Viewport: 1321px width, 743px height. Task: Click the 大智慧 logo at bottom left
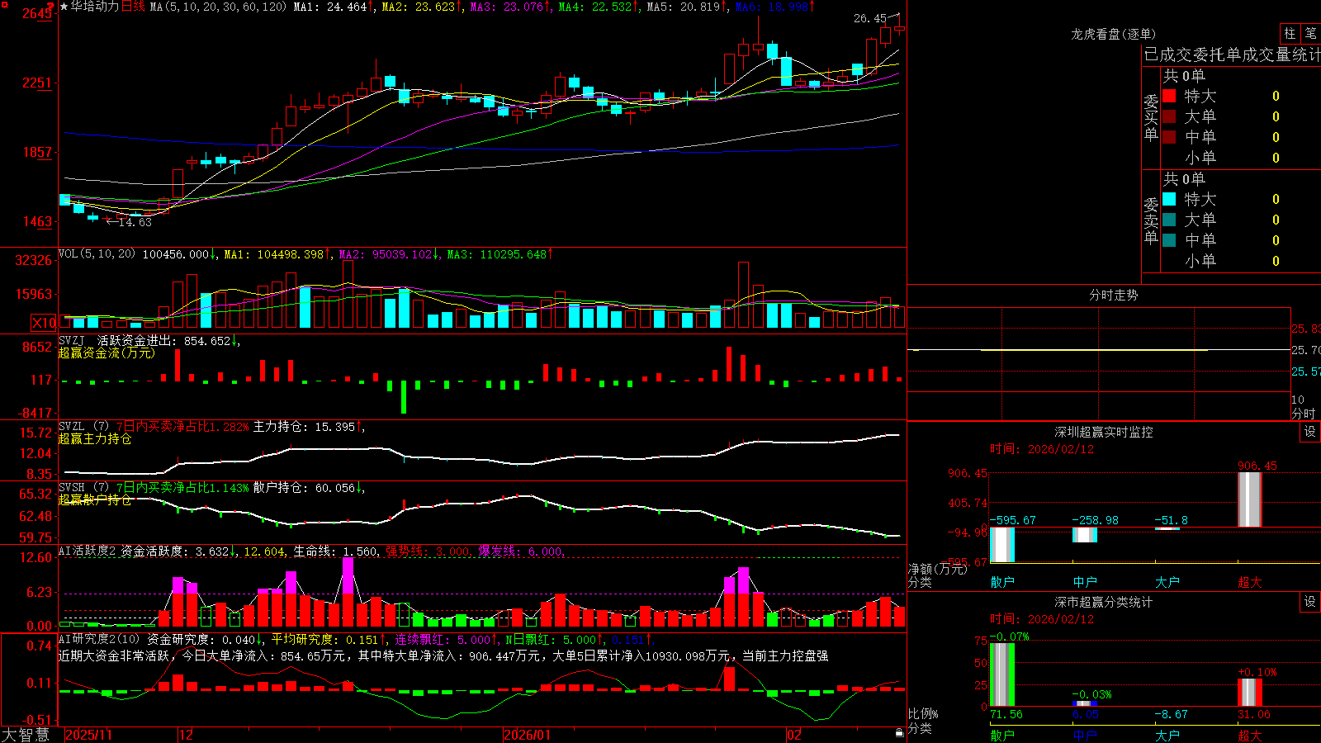coord(26,735)
